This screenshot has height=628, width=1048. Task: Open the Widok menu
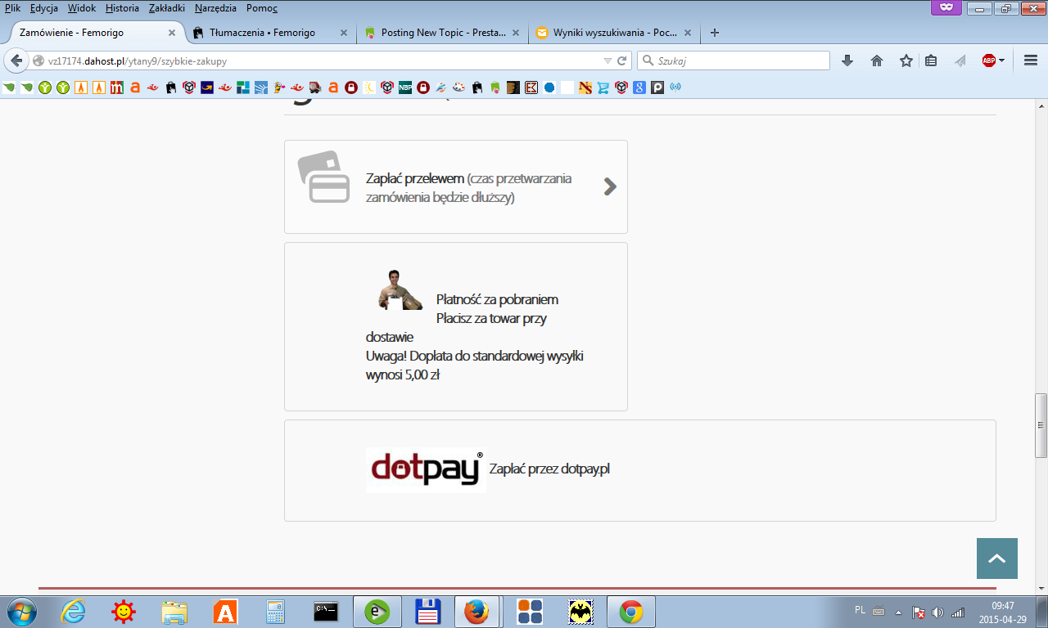pos(82,8)
